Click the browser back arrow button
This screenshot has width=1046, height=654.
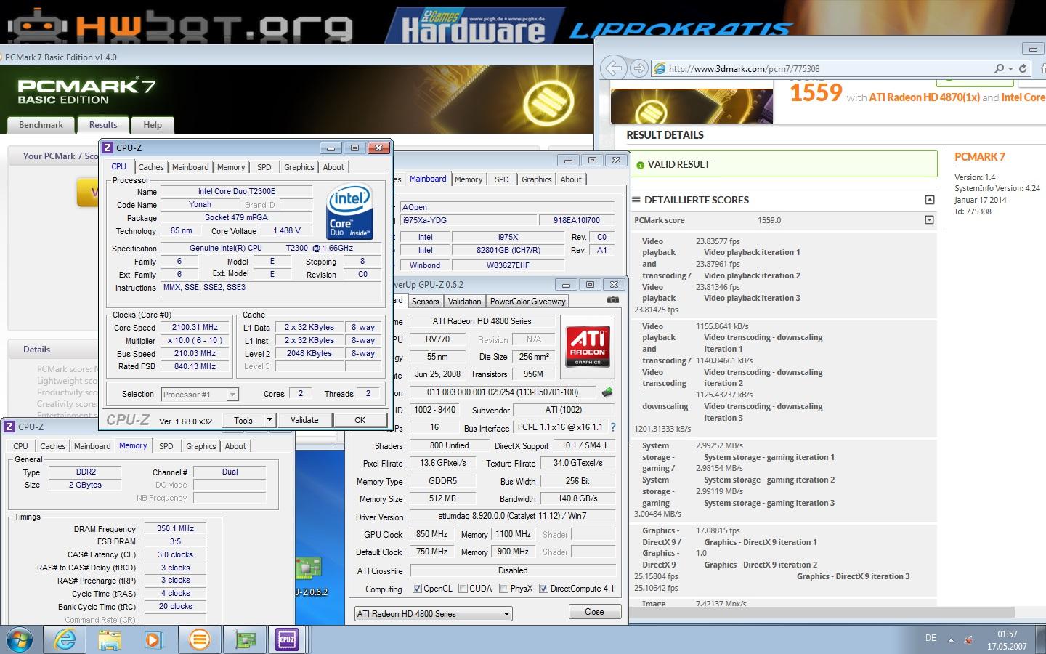614,68
